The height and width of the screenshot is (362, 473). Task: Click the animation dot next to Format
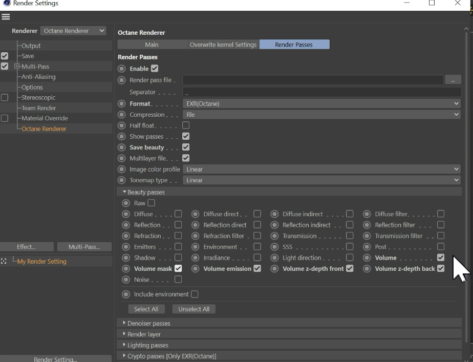click(121, 104)
